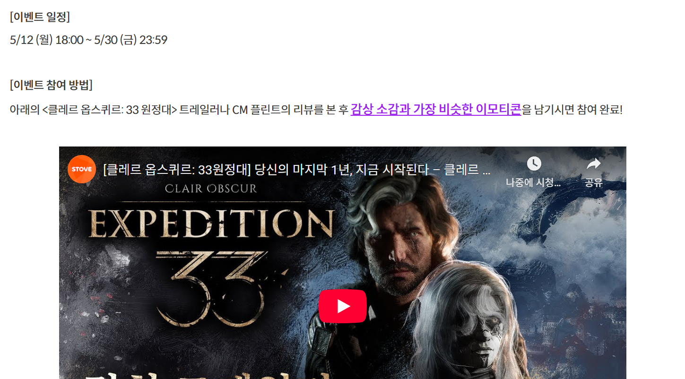Click the EXPEDITION title text in the thumbnail
The height and width of the screenshot is (379, 685).
[x=211, y=224]
